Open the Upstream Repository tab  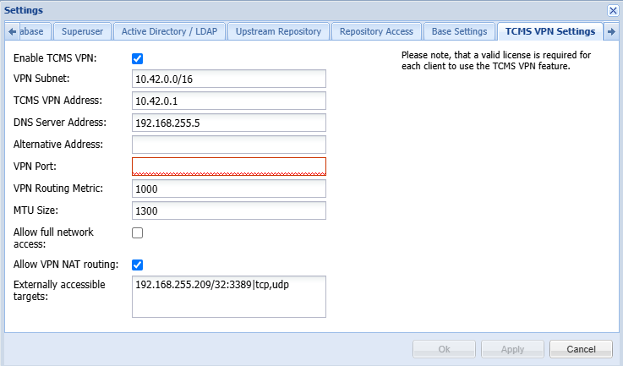278,31
